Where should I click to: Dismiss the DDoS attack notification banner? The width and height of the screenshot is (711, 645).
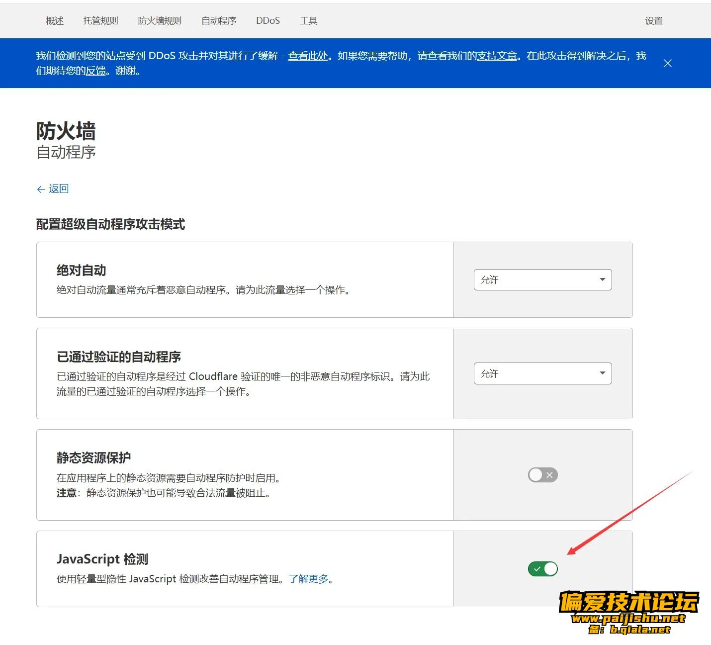coord(668,63)
